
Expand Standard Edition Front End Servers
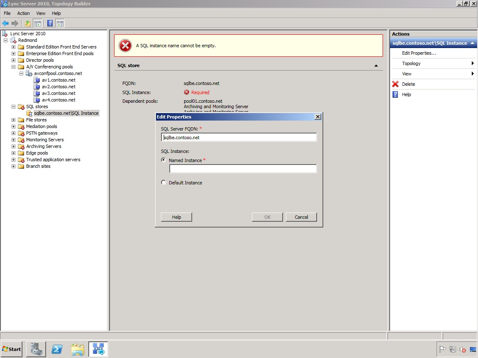pyautogui.click(x=13, y=47)
